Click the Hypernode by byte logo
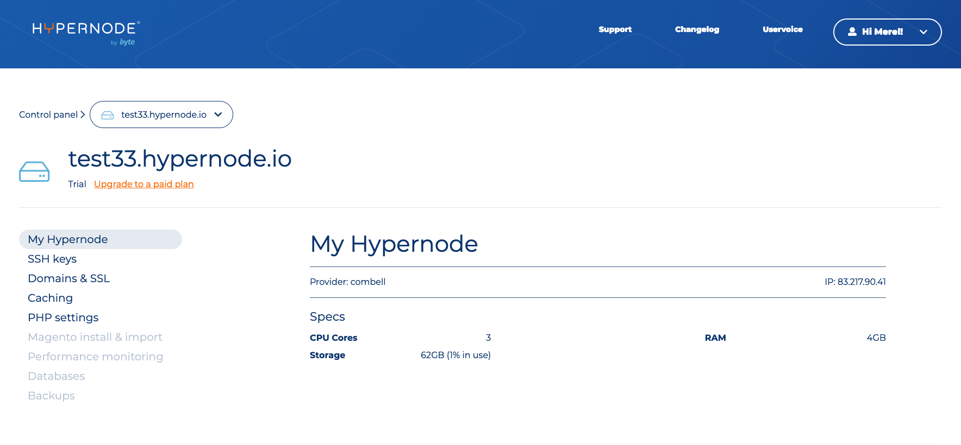 click(86, 33)
